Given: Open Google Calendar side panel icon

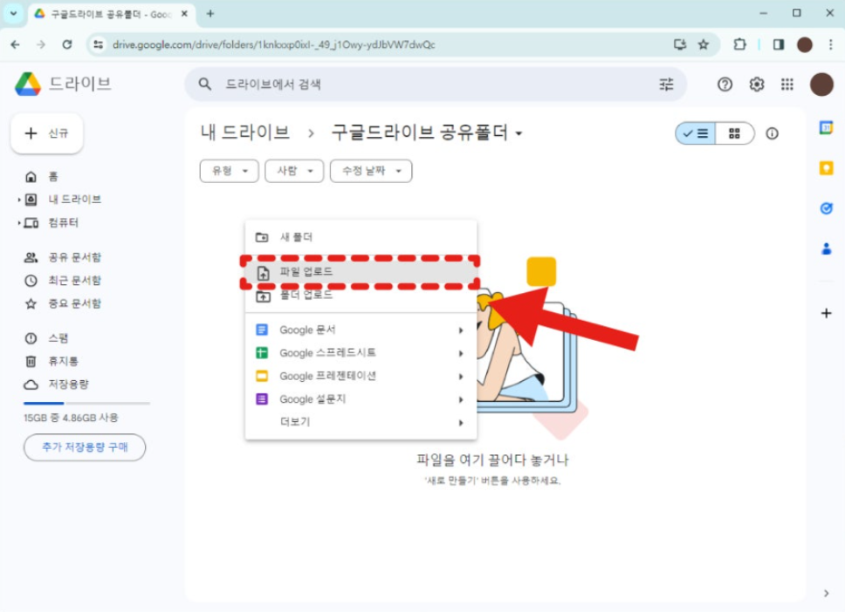Looking at the screenshot, I should tap(826, 127).
